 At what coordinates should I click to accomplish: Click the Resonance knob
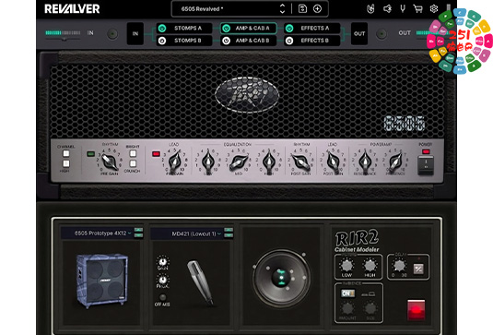pyautogui.click(x=365, y=162)
